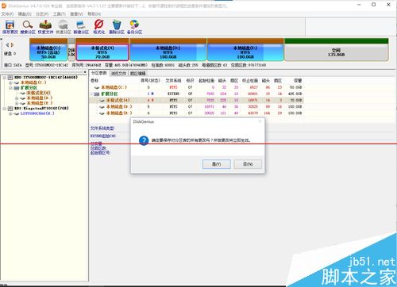The image size is (397, 287).
Task: Collapse RD1 Kingston disk tree node
Action: [x=5, y=109]
